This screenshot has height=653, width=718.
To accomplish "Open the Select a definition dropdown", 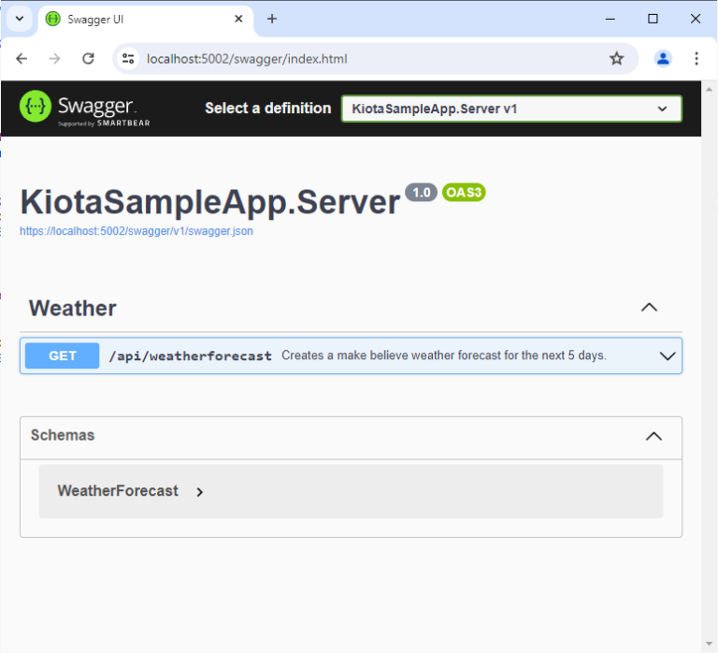I will coord(511,109).
